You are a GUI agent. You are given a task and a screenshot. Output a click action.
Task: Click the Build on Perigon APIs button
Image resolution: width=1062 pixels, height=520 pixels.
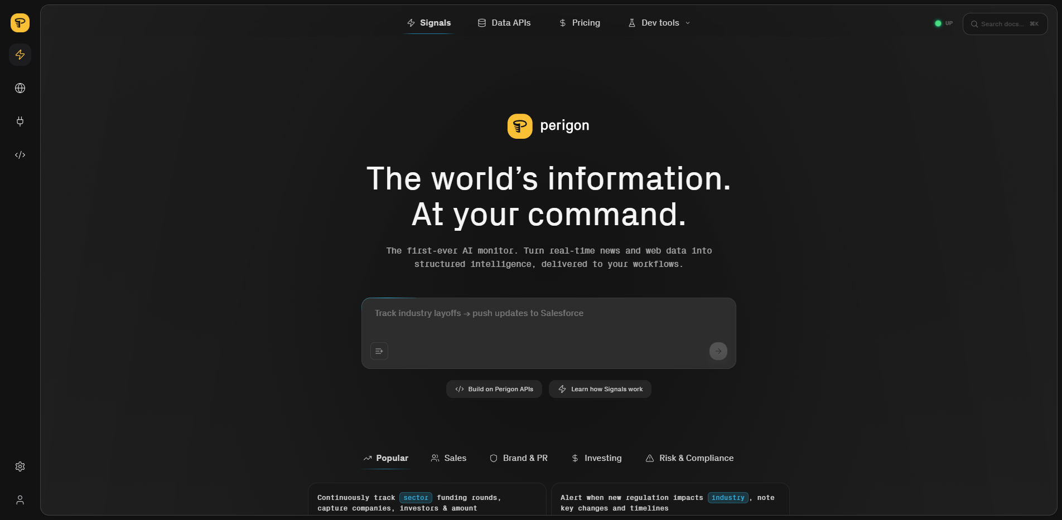(x=494, y=389)
